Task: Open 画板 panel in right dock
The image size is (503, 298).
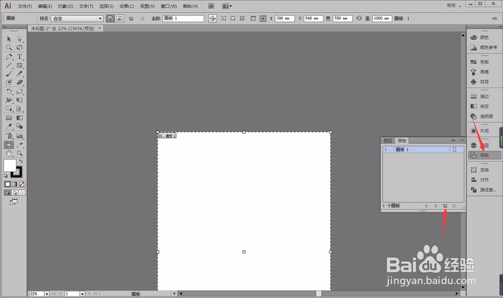Action: (484, 155)
